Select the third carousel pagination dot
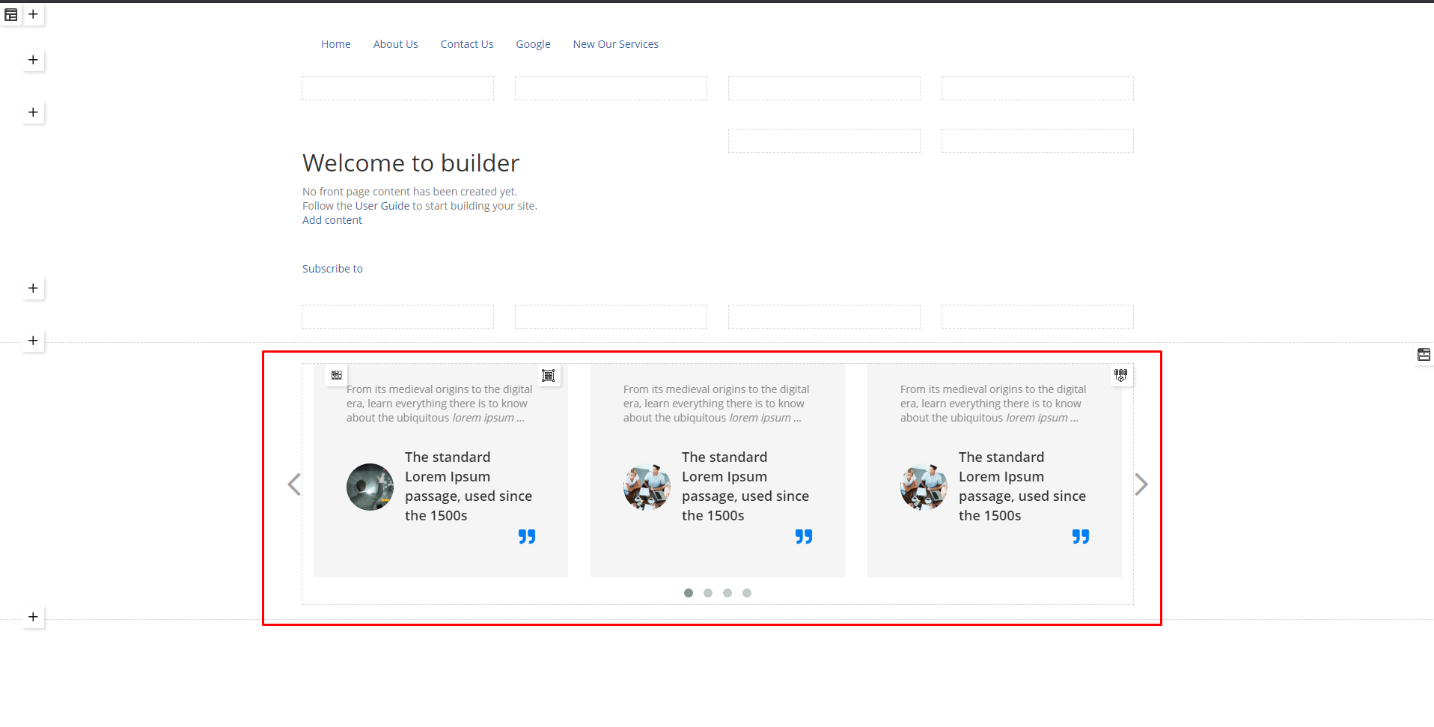The width and height of the screenshot is (1434, 727). click(x=727, y=593)
